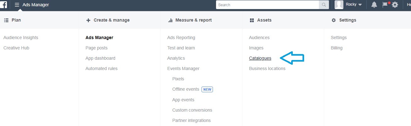Screen dimensions: 411x126
Task: Open Creative Hub
Action: pyautogui.click(x=16, y=48)
